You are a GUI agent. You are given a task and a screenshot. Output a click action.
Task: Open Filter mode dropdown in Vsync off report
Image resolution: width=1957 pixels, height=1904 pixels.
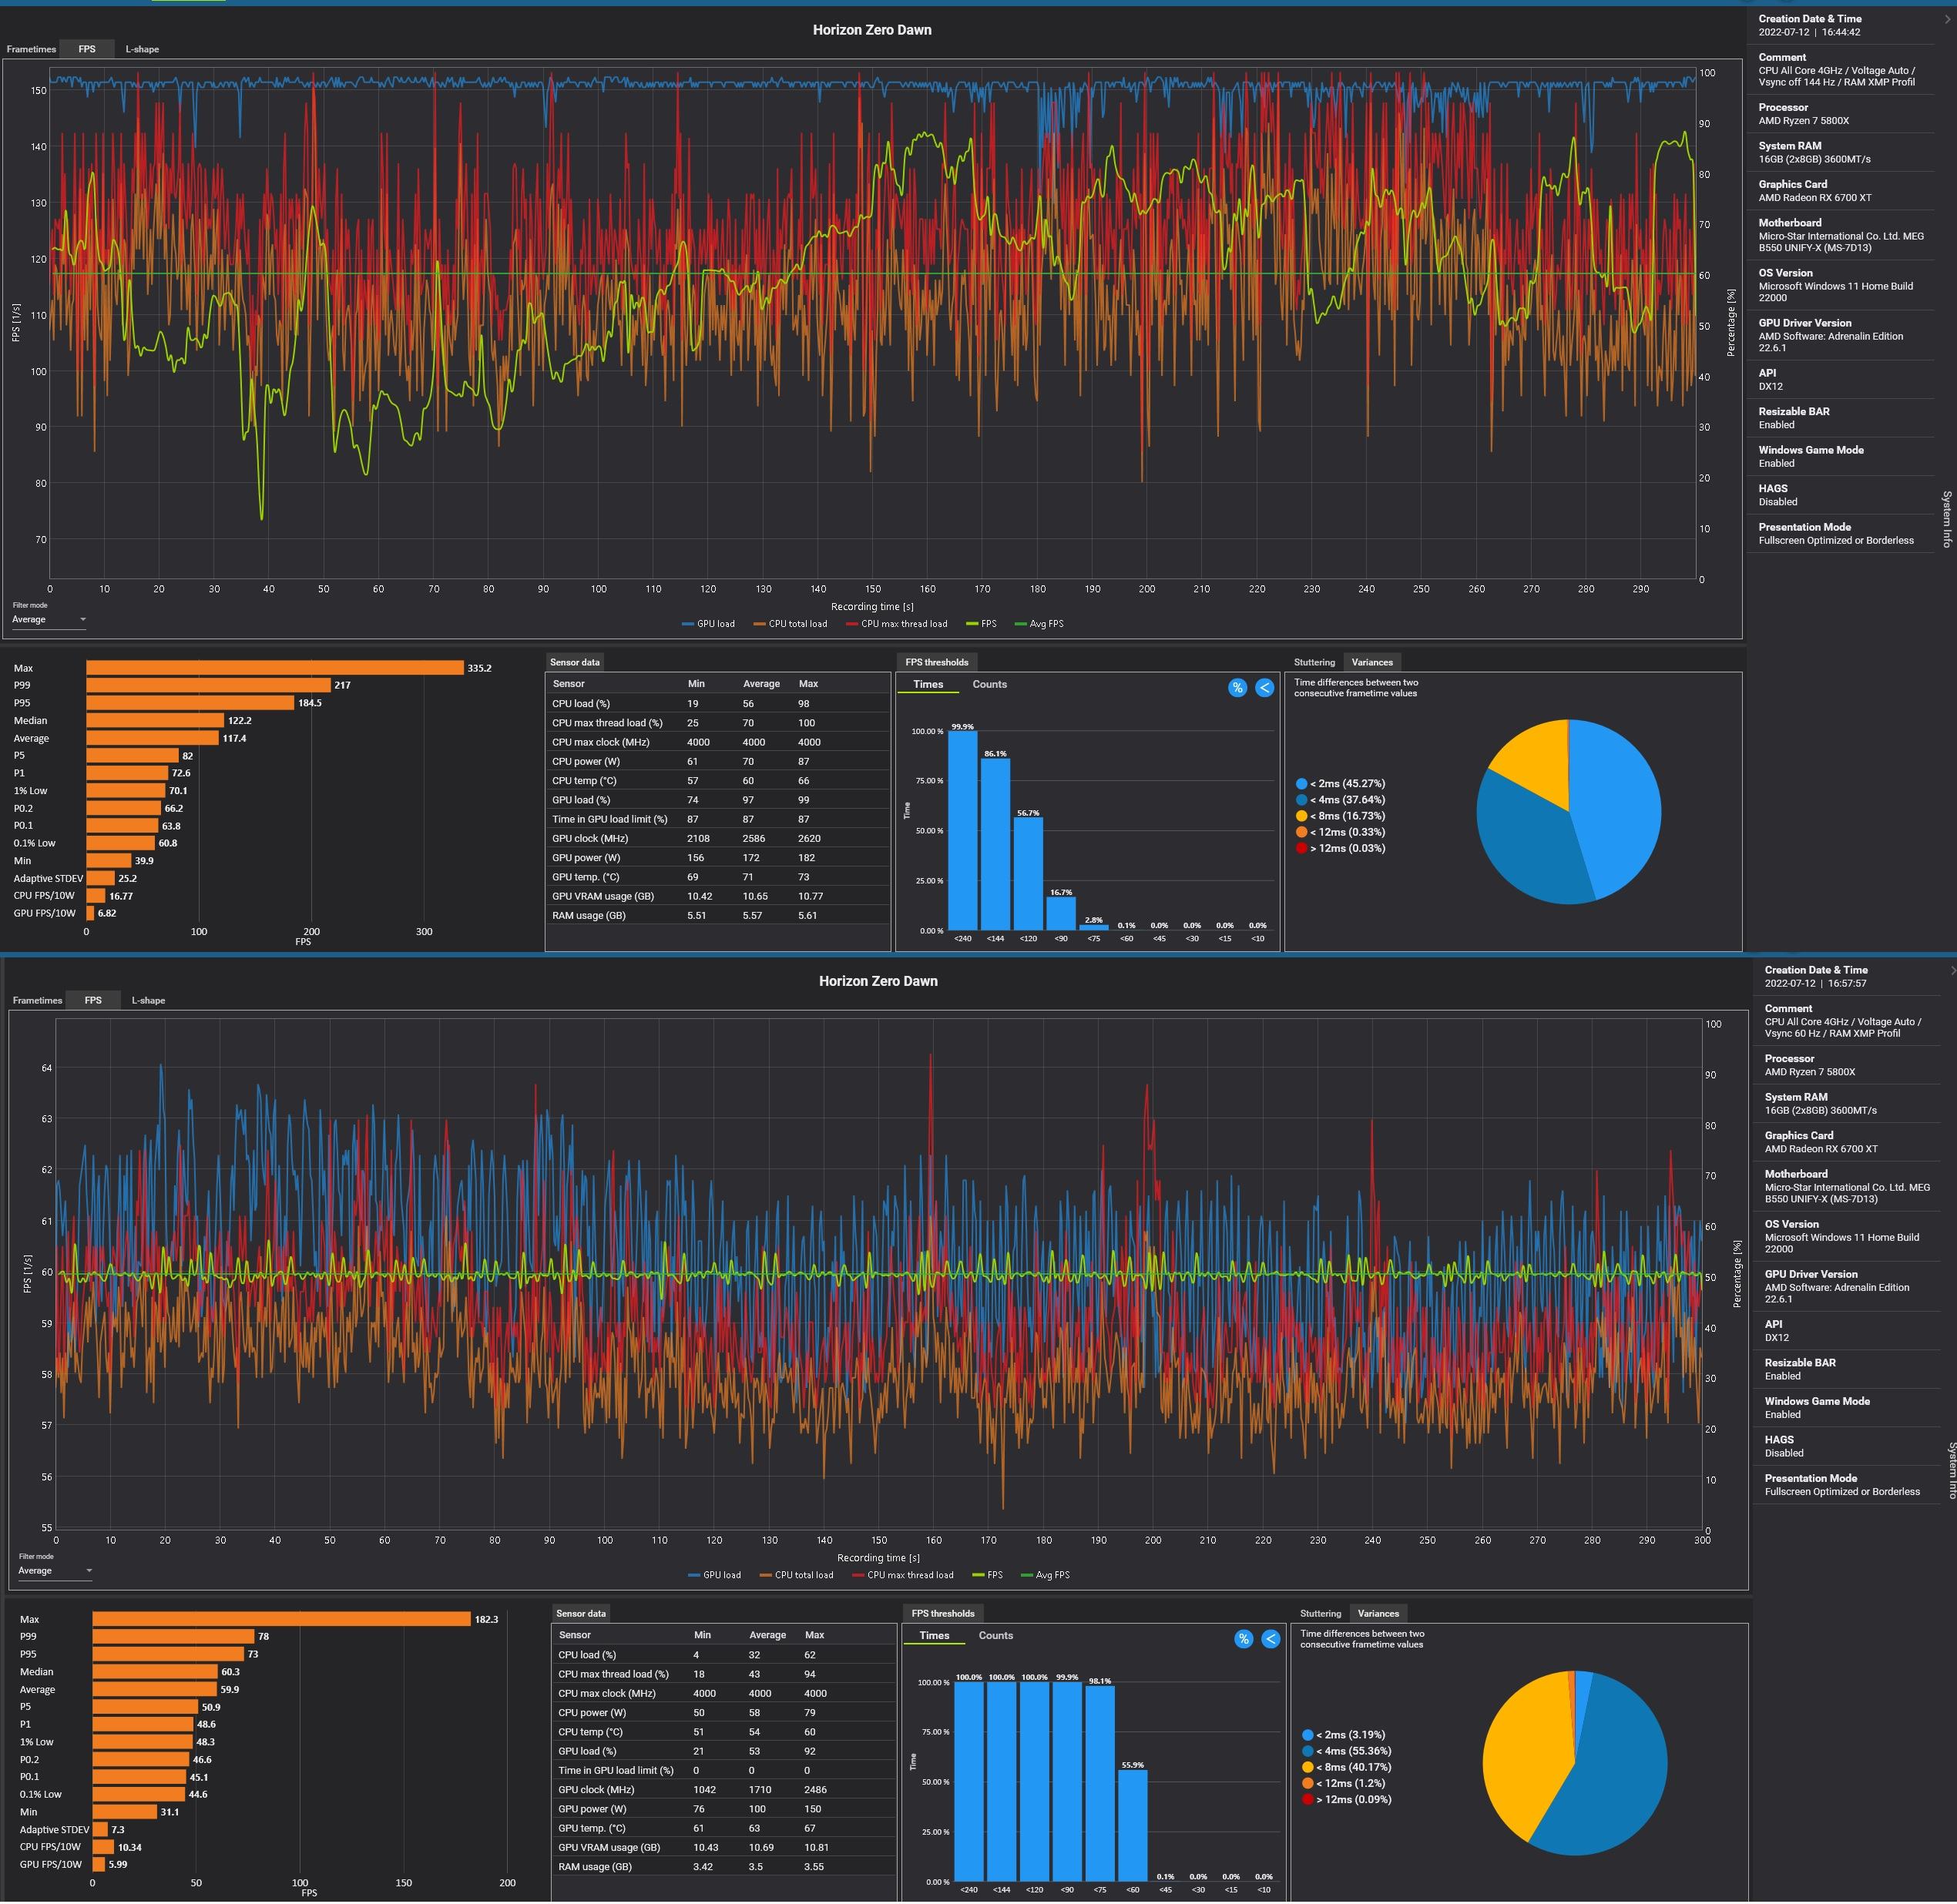click(x=49, y=620)
